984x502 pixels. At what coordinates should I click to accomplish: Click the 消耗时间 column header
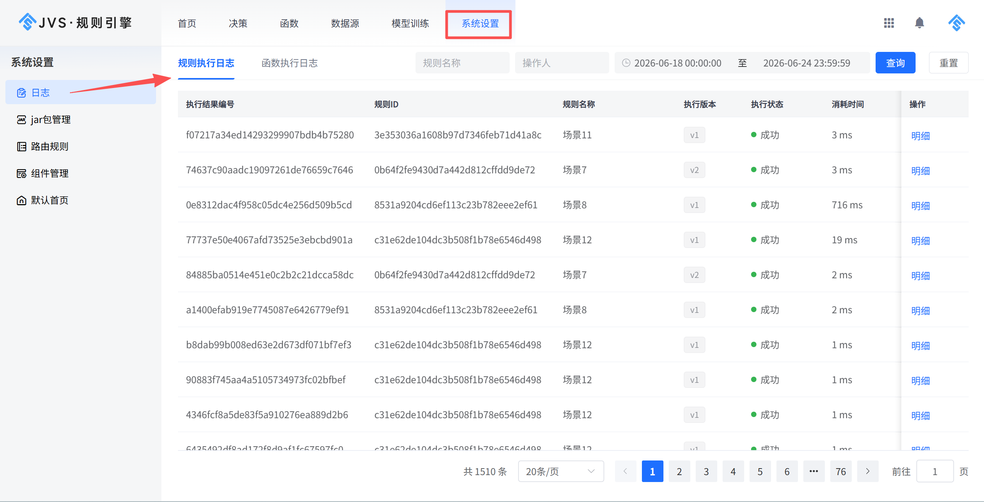[x=848, y=104]
